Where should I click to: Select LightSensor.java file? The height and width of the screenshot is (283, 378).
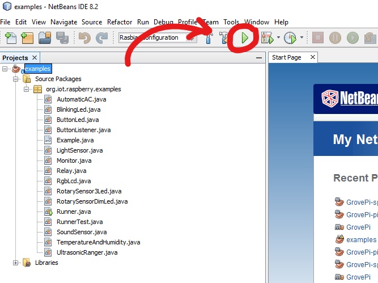click(x=80, y=150)
